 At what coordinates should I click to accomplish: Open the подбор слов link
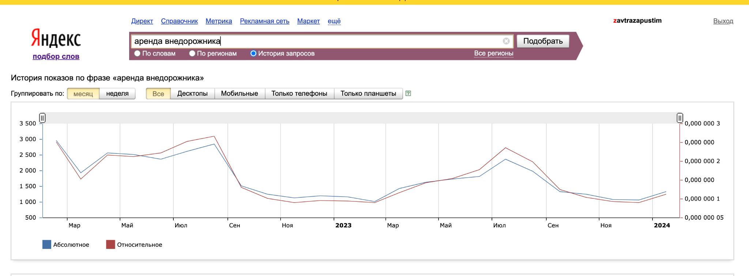[x=56, y=56]
